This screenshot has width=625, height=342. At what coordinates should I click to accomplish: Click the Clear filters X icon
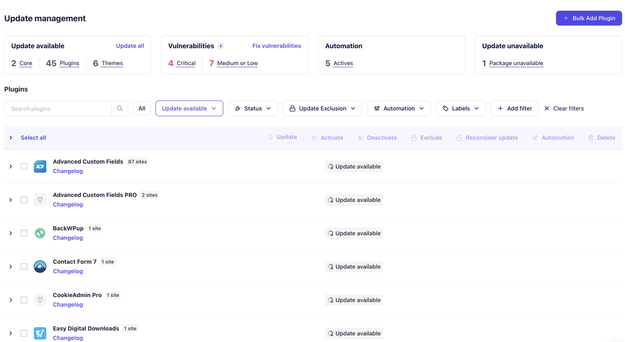coord(546,108)
